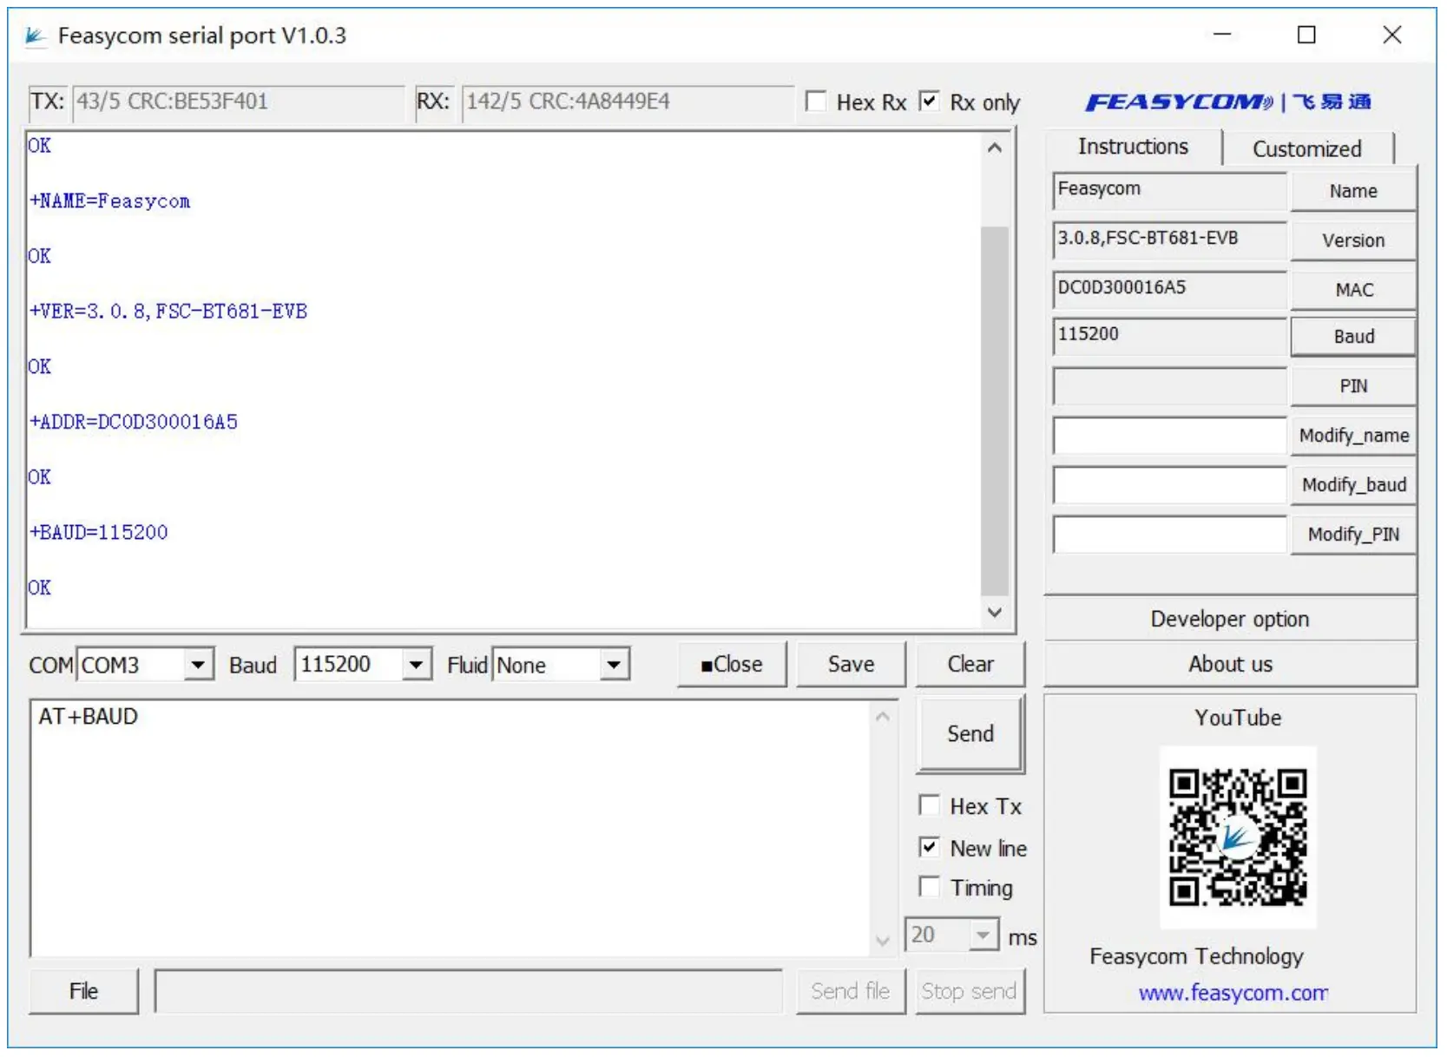The height and width of the screenshot is (1057, 1447).
Task: Click the app icon in the title bar
Action: 35,36
